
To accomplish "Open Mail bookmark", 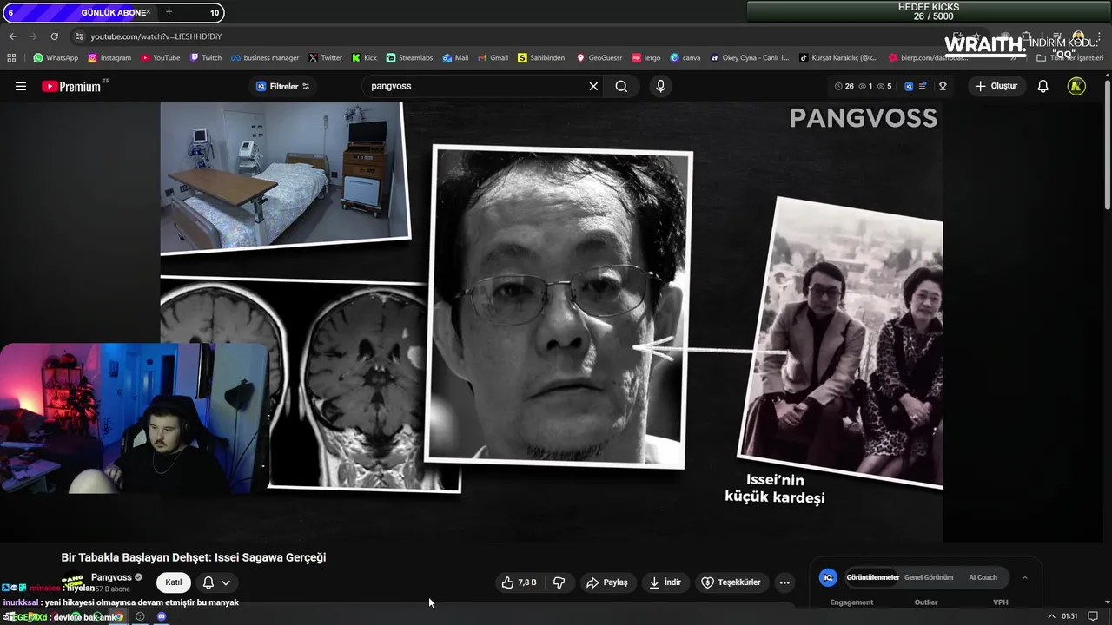I will pyautogui.click(x=455, y=58).
